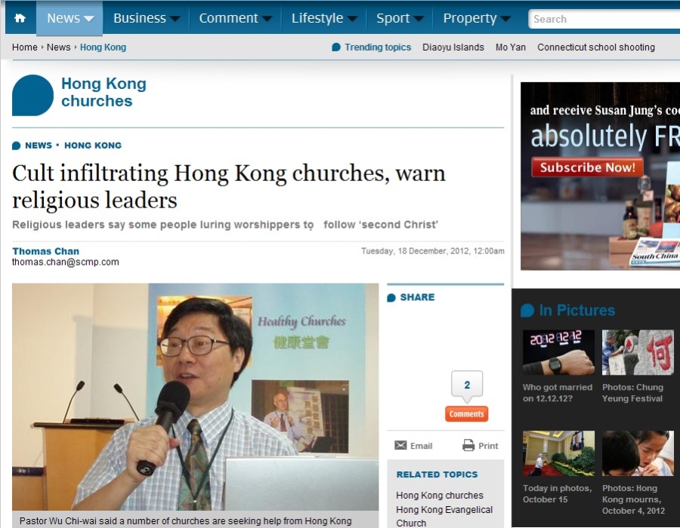Click the Trending topics bubble icon
The width and height of the screenshot is (680, 528).
(336, 48)
